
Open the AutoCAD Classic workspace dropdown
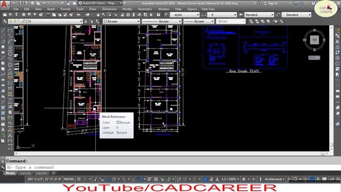100,3
